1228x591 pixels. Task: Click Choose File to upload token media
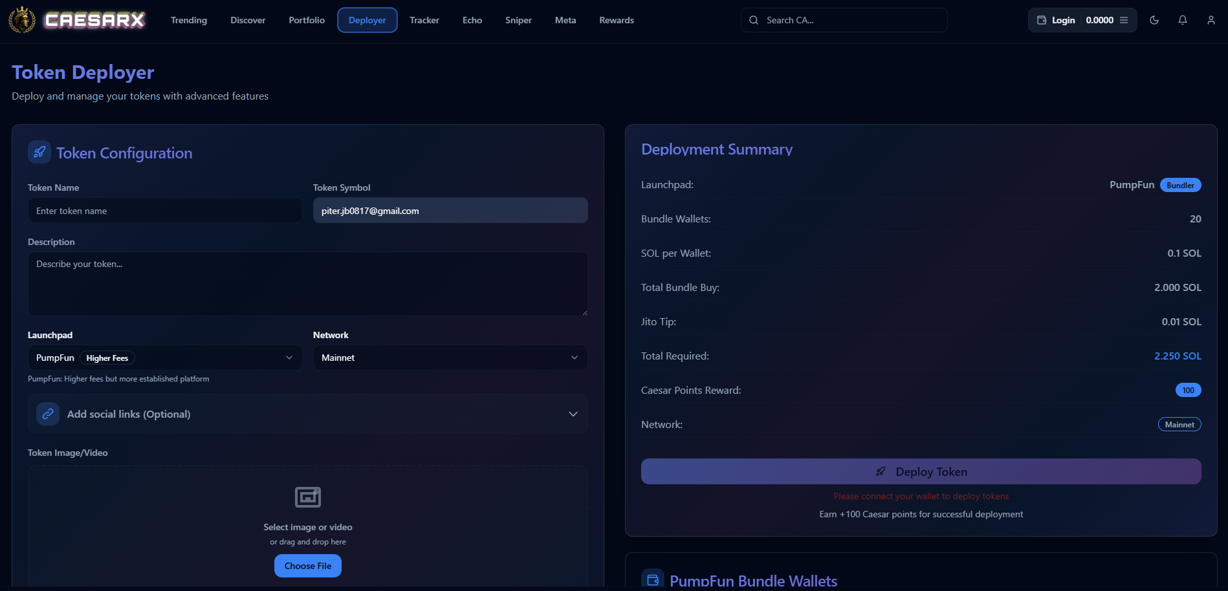click(x=307, y=565)
